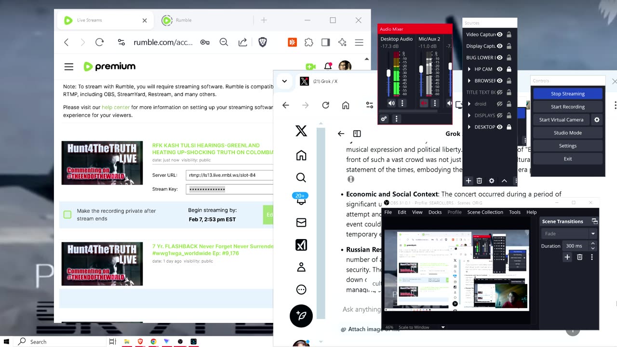Check Make the recording private checkbox
The height and width of the screenshot is (347, 617).
click(67, 214)
